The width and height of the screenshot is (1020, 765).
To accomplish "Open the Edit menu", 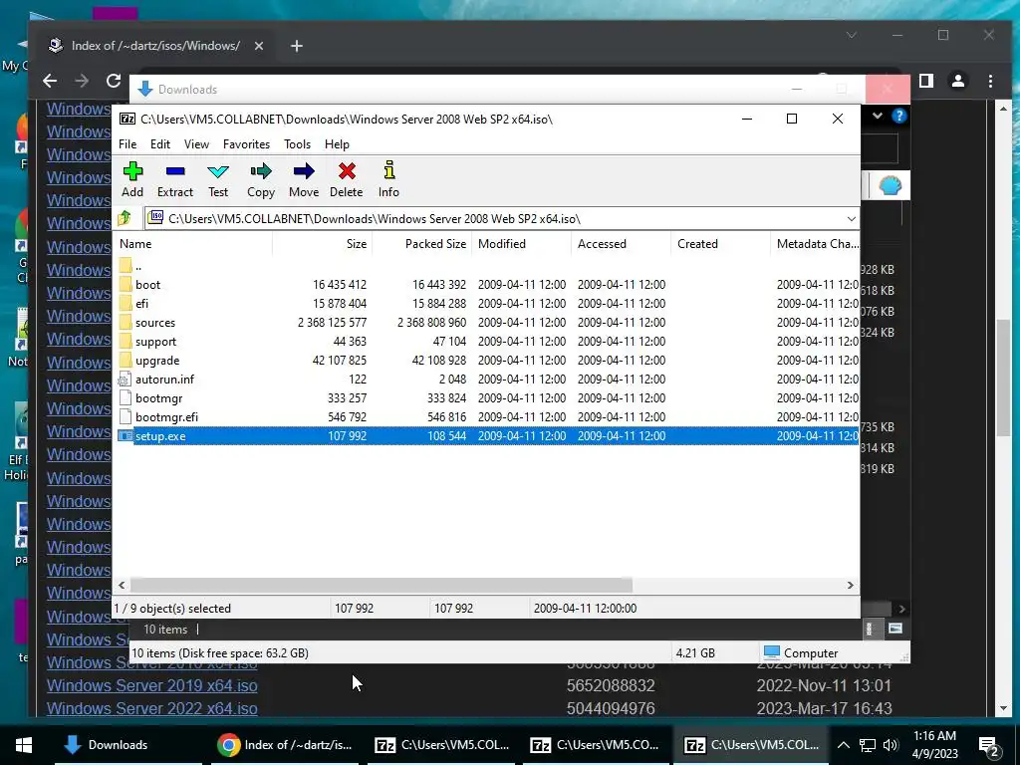I will point(160,144).
